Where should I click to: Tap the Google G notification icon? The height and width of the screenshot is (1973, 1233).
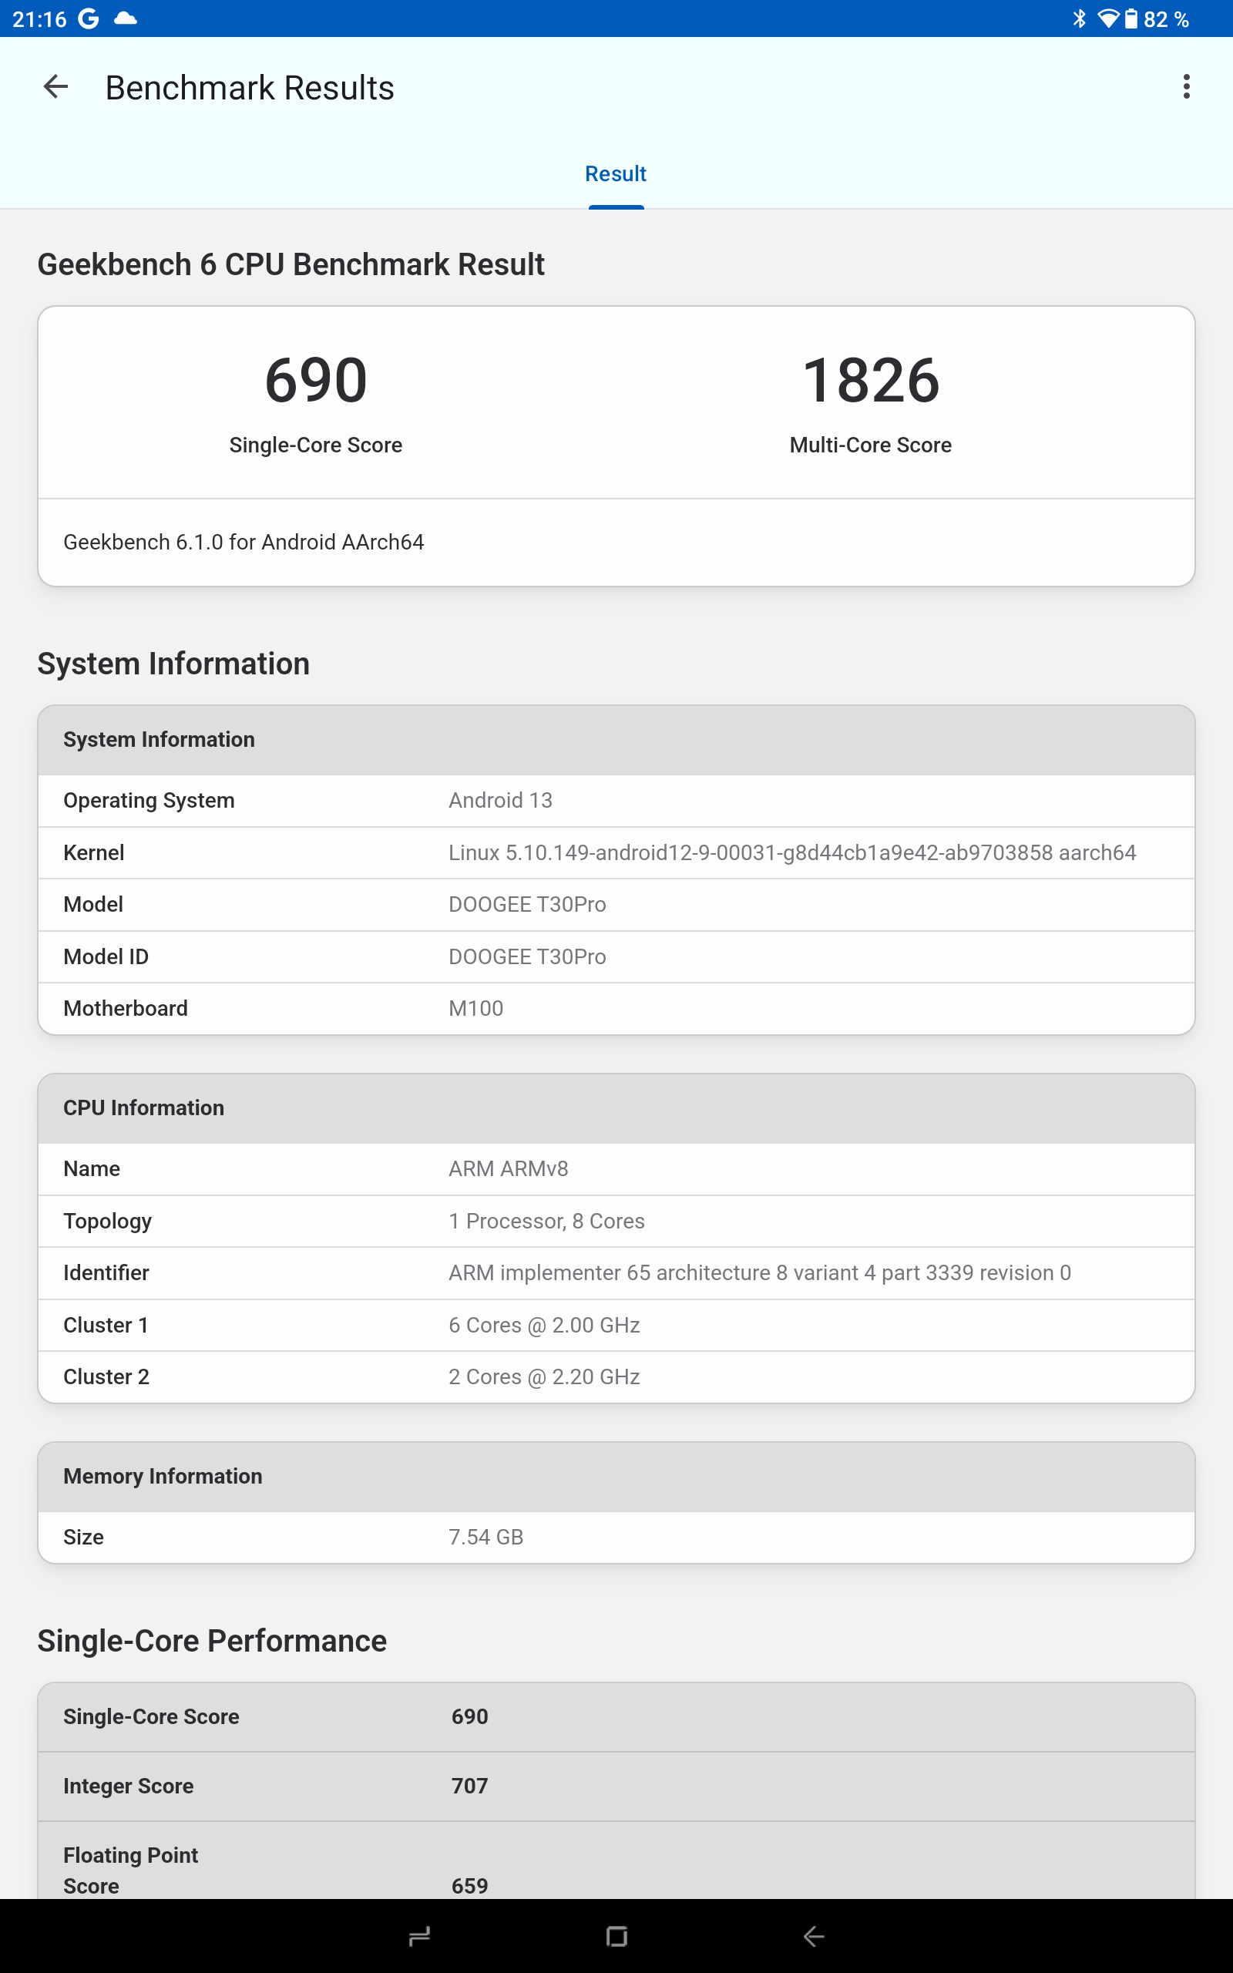click(x=88, y=18)
